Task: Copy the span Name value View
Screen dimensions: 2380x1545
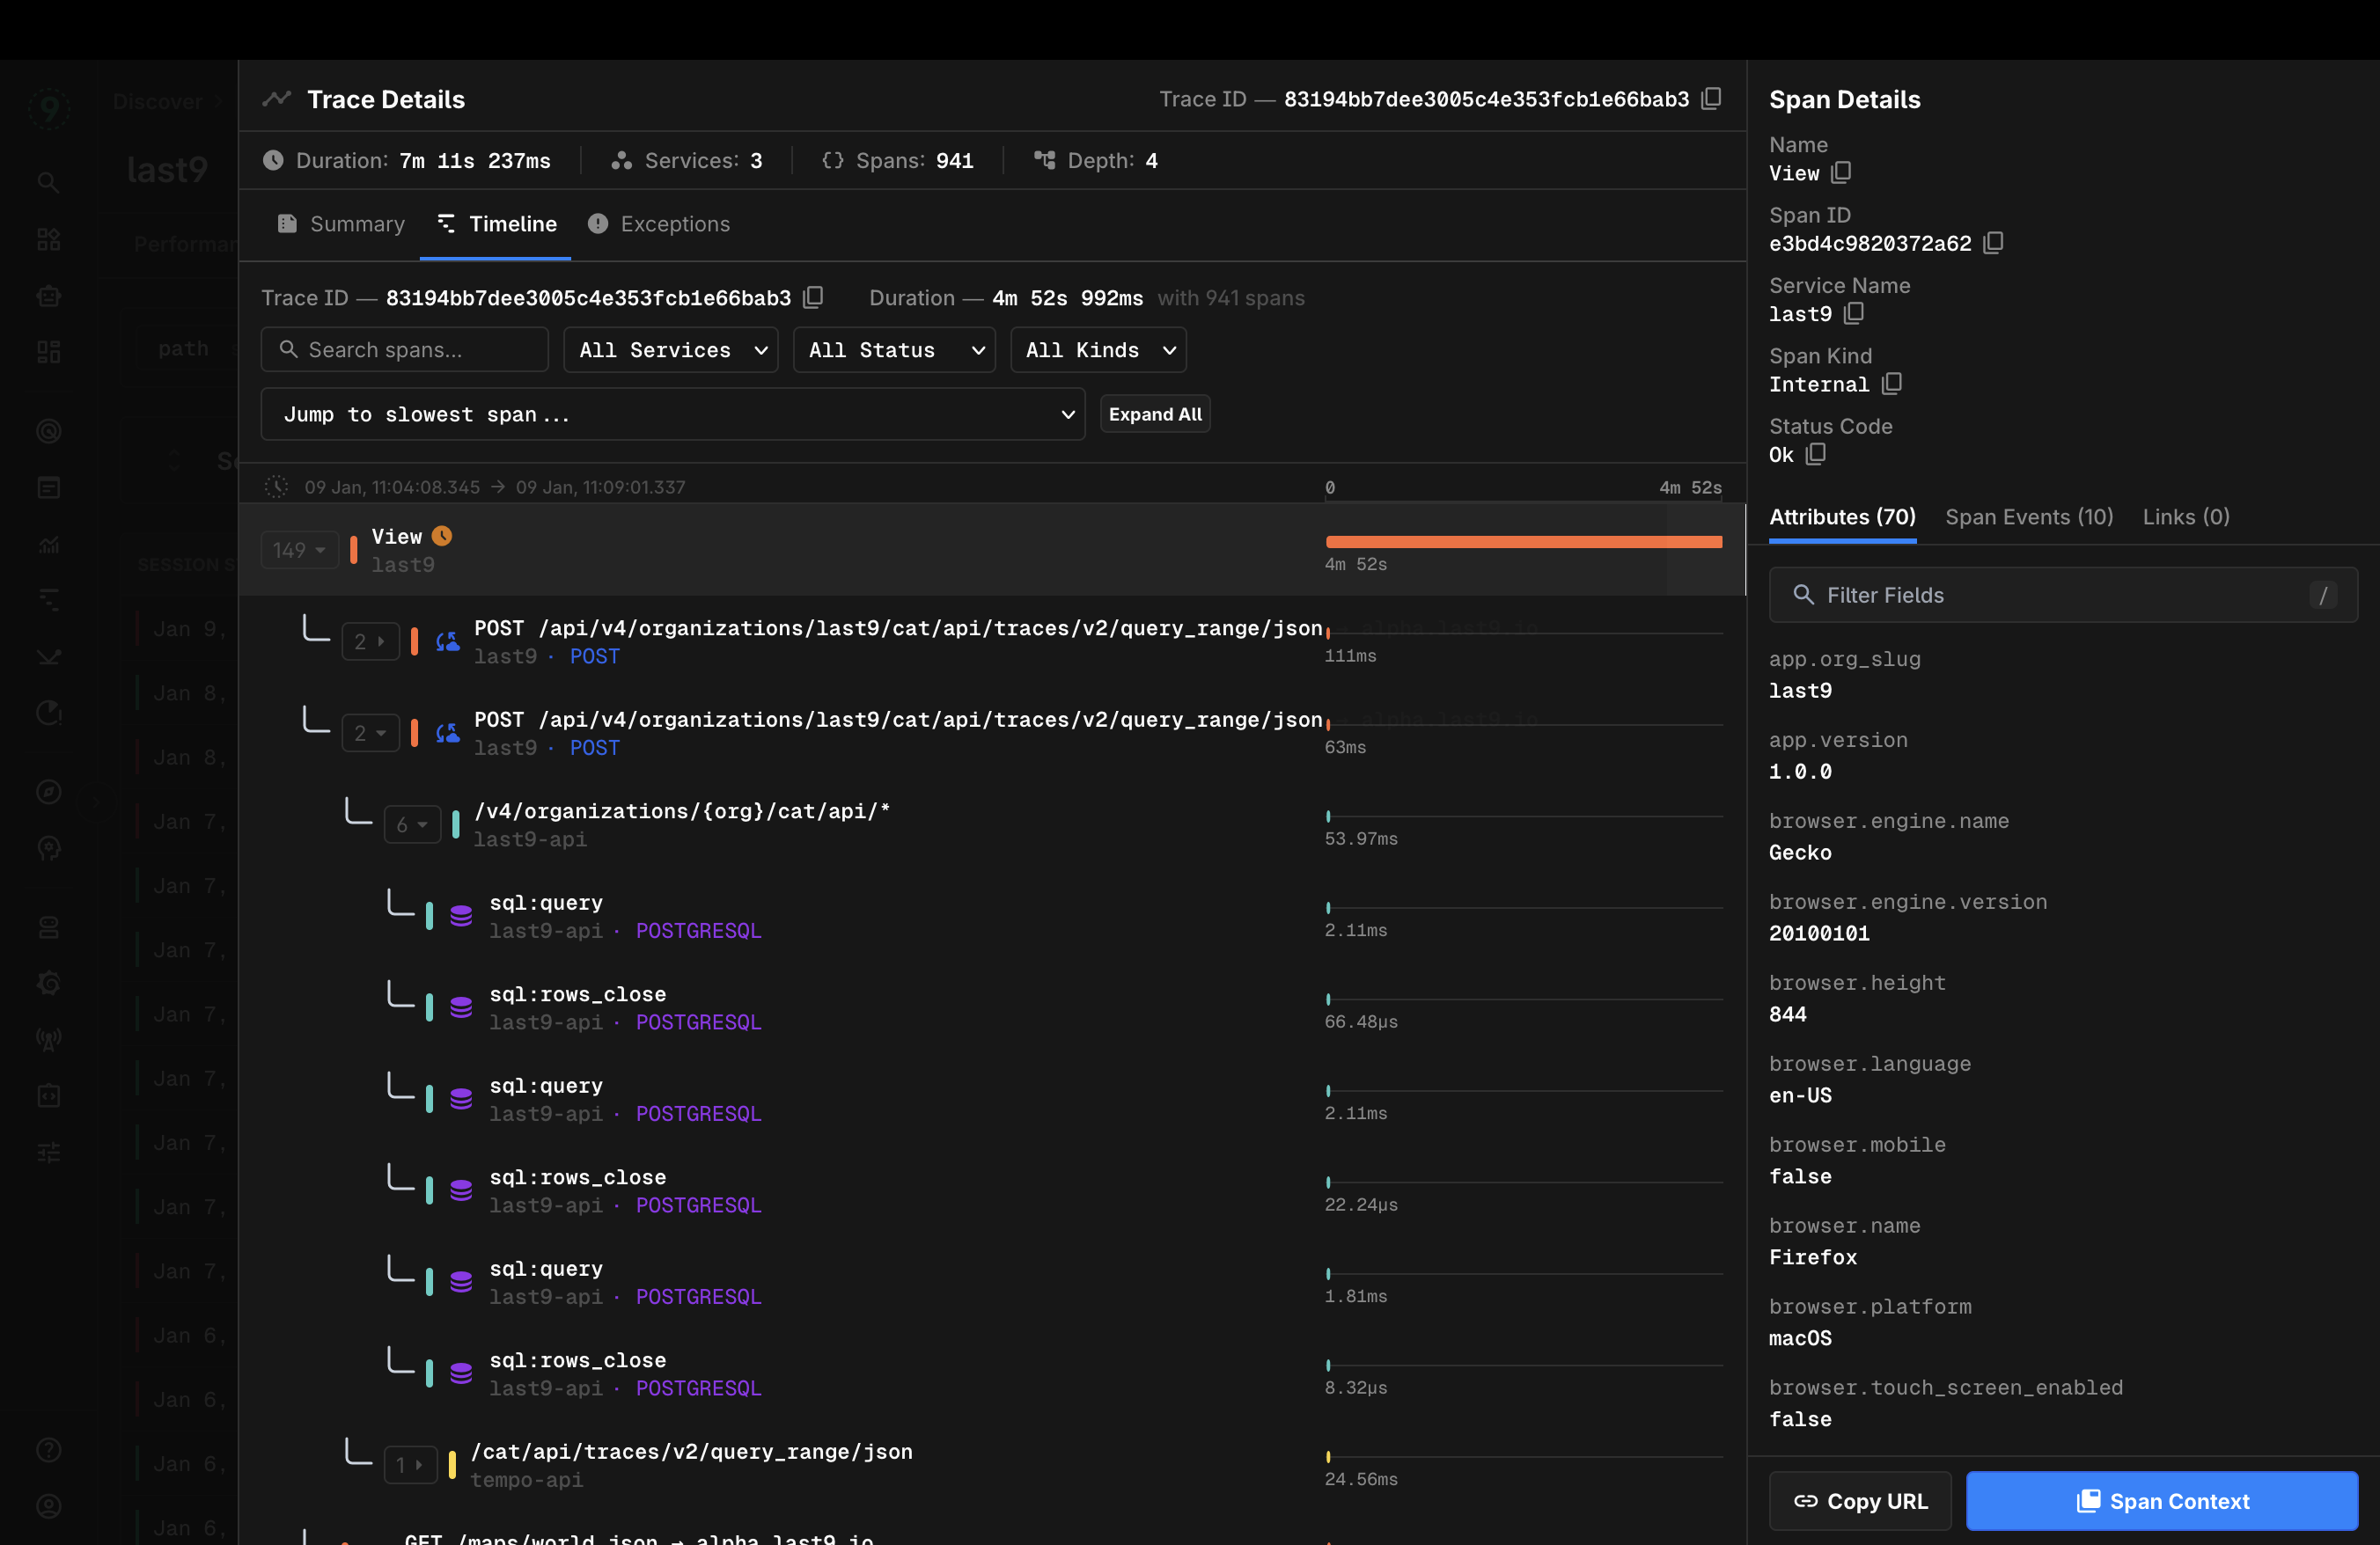Action: [1841, 172]
